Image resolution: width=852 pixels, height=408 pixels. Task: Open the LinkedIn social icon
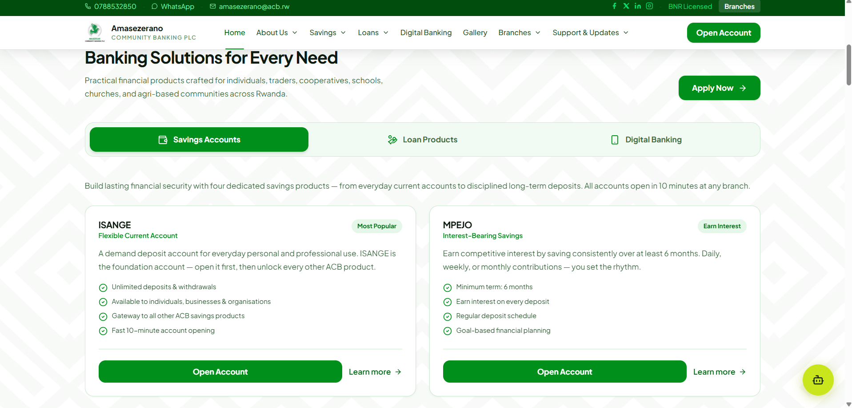[x=638, y=6]
